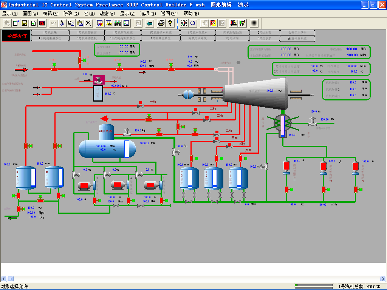Toggle the grid display toolbar icon
Viewport: 387px width, 290px height.
click(254, 23)
